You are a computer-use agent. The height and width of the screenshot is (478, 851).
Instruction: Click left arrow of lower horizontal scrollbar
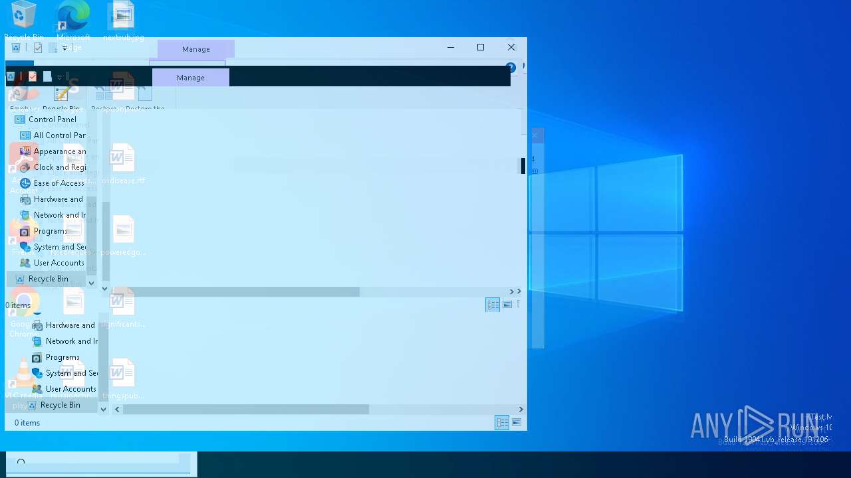coord(117,410)
